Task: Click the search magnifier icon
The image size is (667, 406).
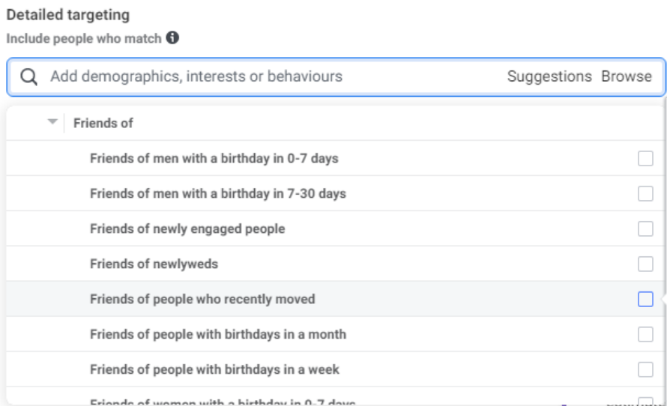Action: tap(29, 76)
